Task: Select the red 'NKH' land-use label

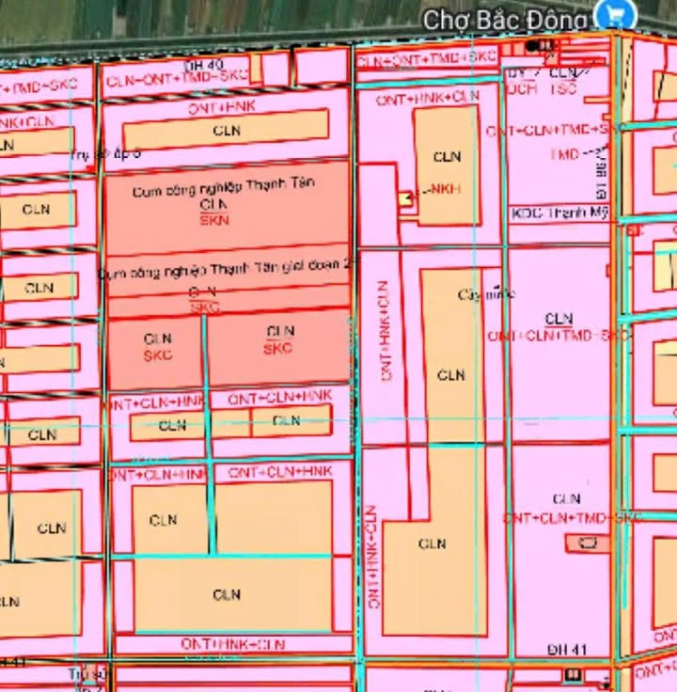Action: (x=446, y=189)
